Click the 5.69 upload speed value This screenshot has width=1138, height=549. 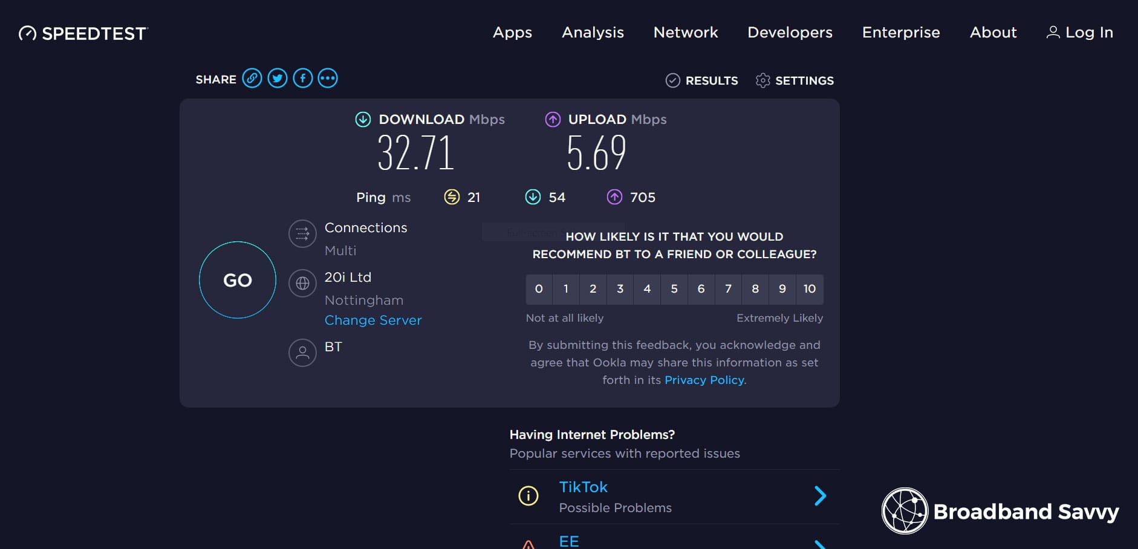[x=596, y=152]
